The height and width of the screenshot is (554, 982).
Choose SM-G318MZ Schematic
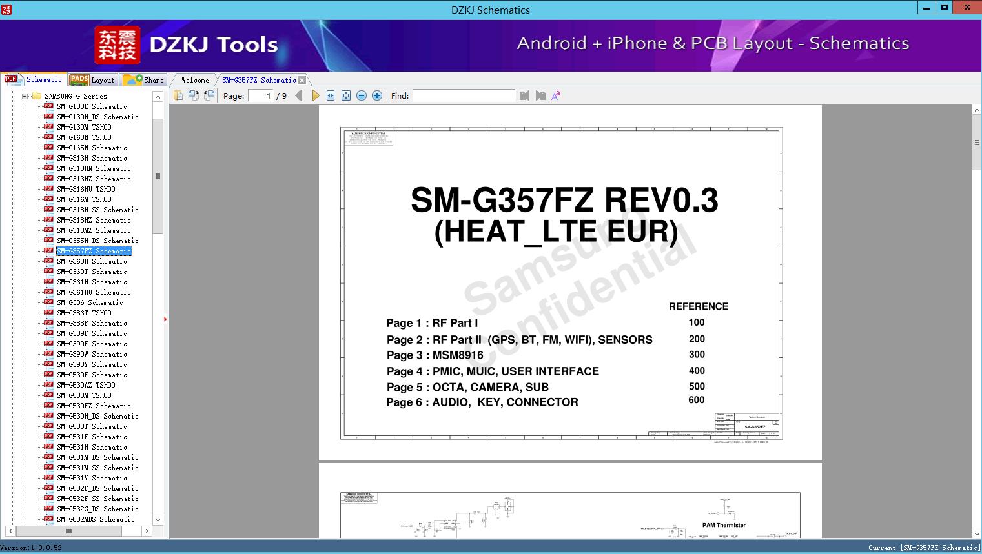pos(94,230)
